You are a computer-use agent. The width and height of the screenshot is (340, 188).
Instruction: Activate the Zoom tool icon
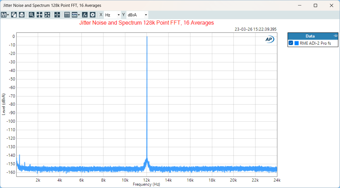[31, 15]
